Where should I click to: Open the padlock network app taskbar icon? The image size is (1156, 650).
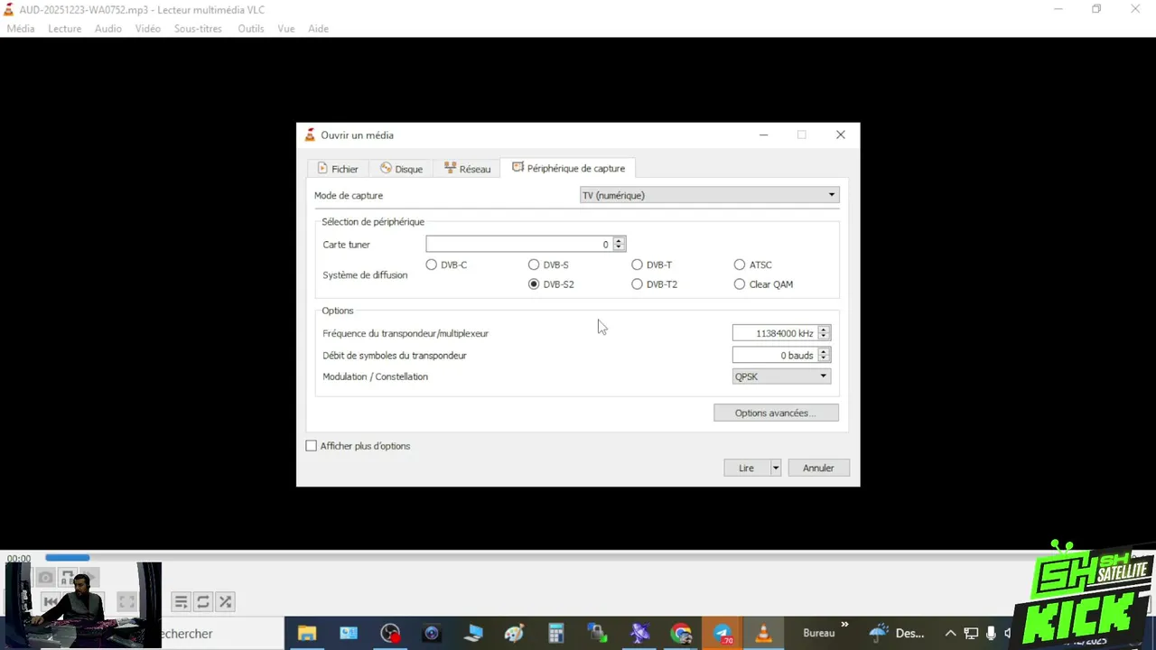pyautogui.click(x=598, y=634)
